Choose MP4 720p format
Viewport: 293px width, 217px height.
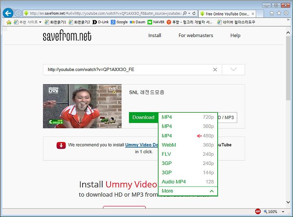(x=188, y=117)
